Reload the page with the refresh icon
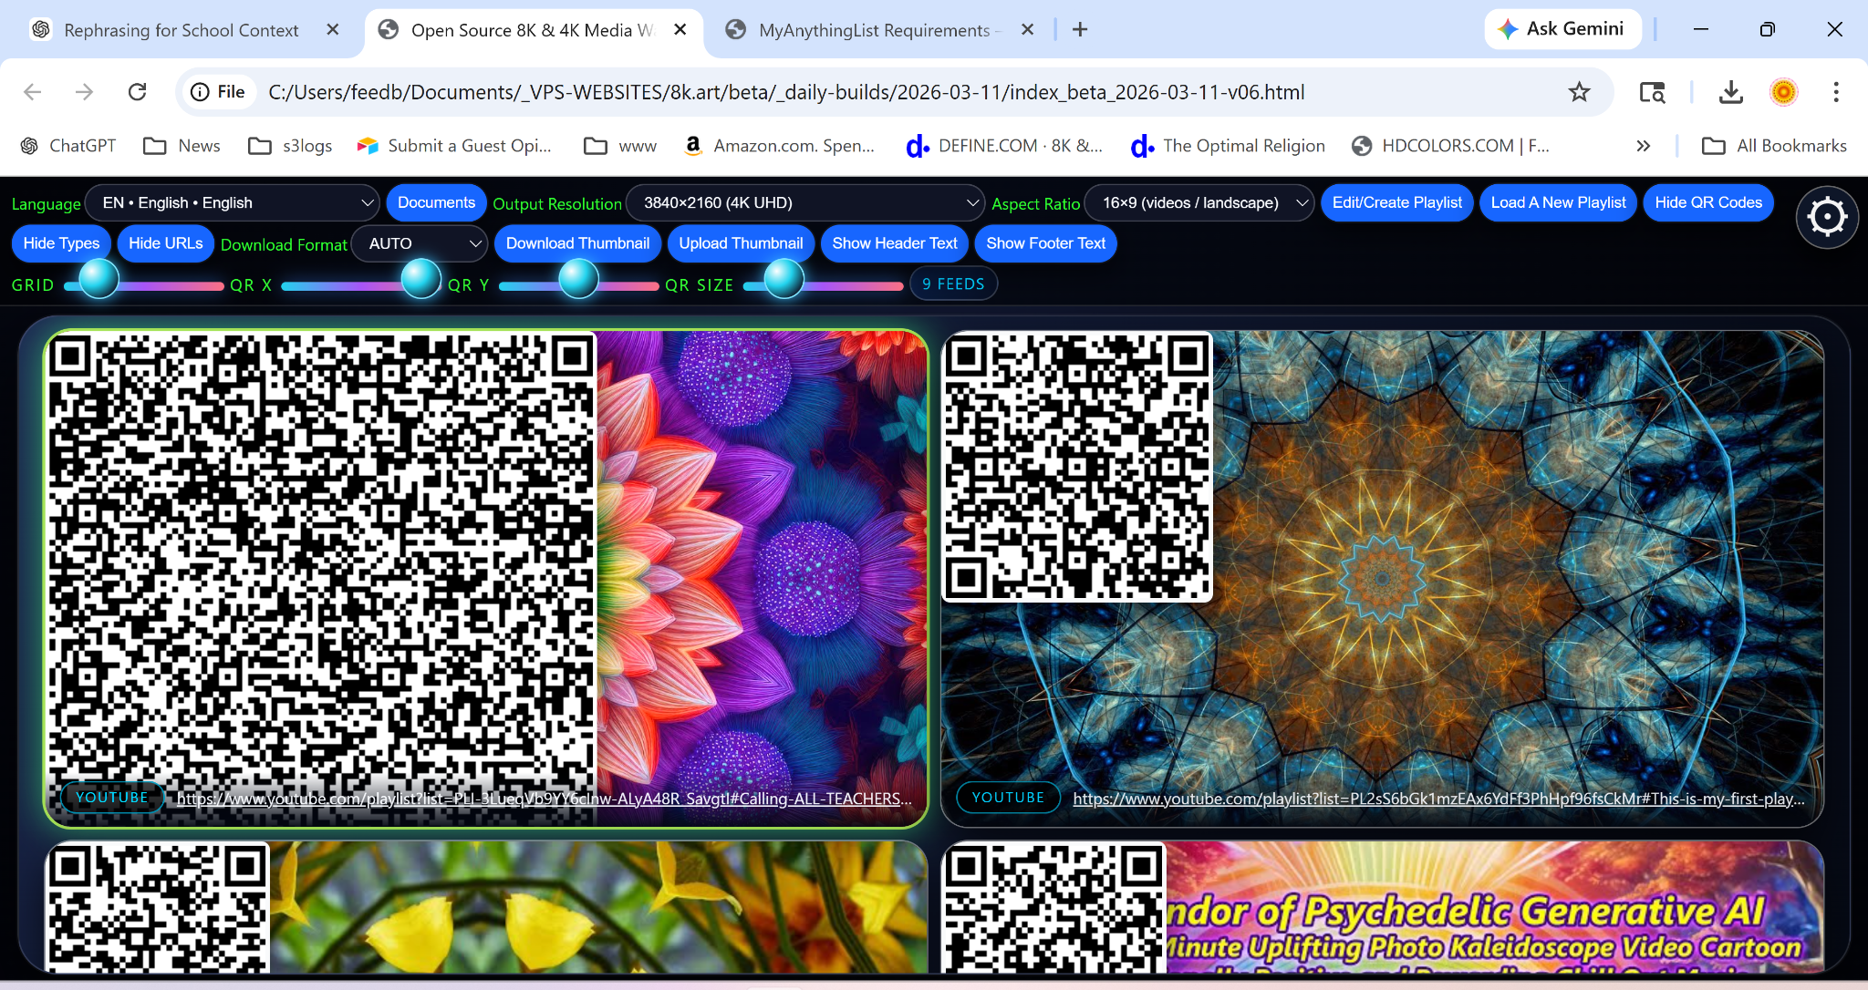 point(137,92)
